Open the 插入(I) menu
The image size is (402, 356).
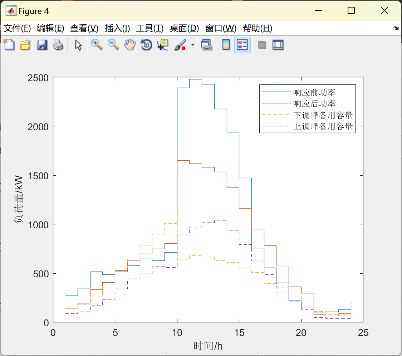[x=117, y=28]
